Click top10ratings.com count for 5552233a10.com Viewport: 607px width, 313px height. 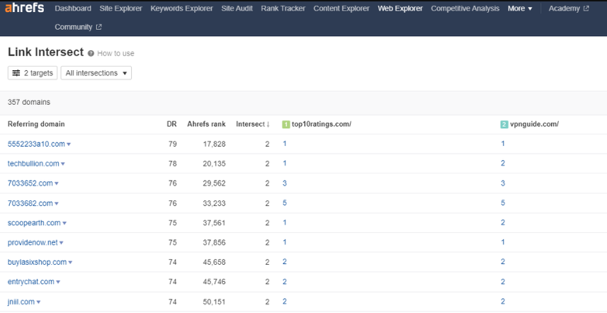tap(285, 144)
